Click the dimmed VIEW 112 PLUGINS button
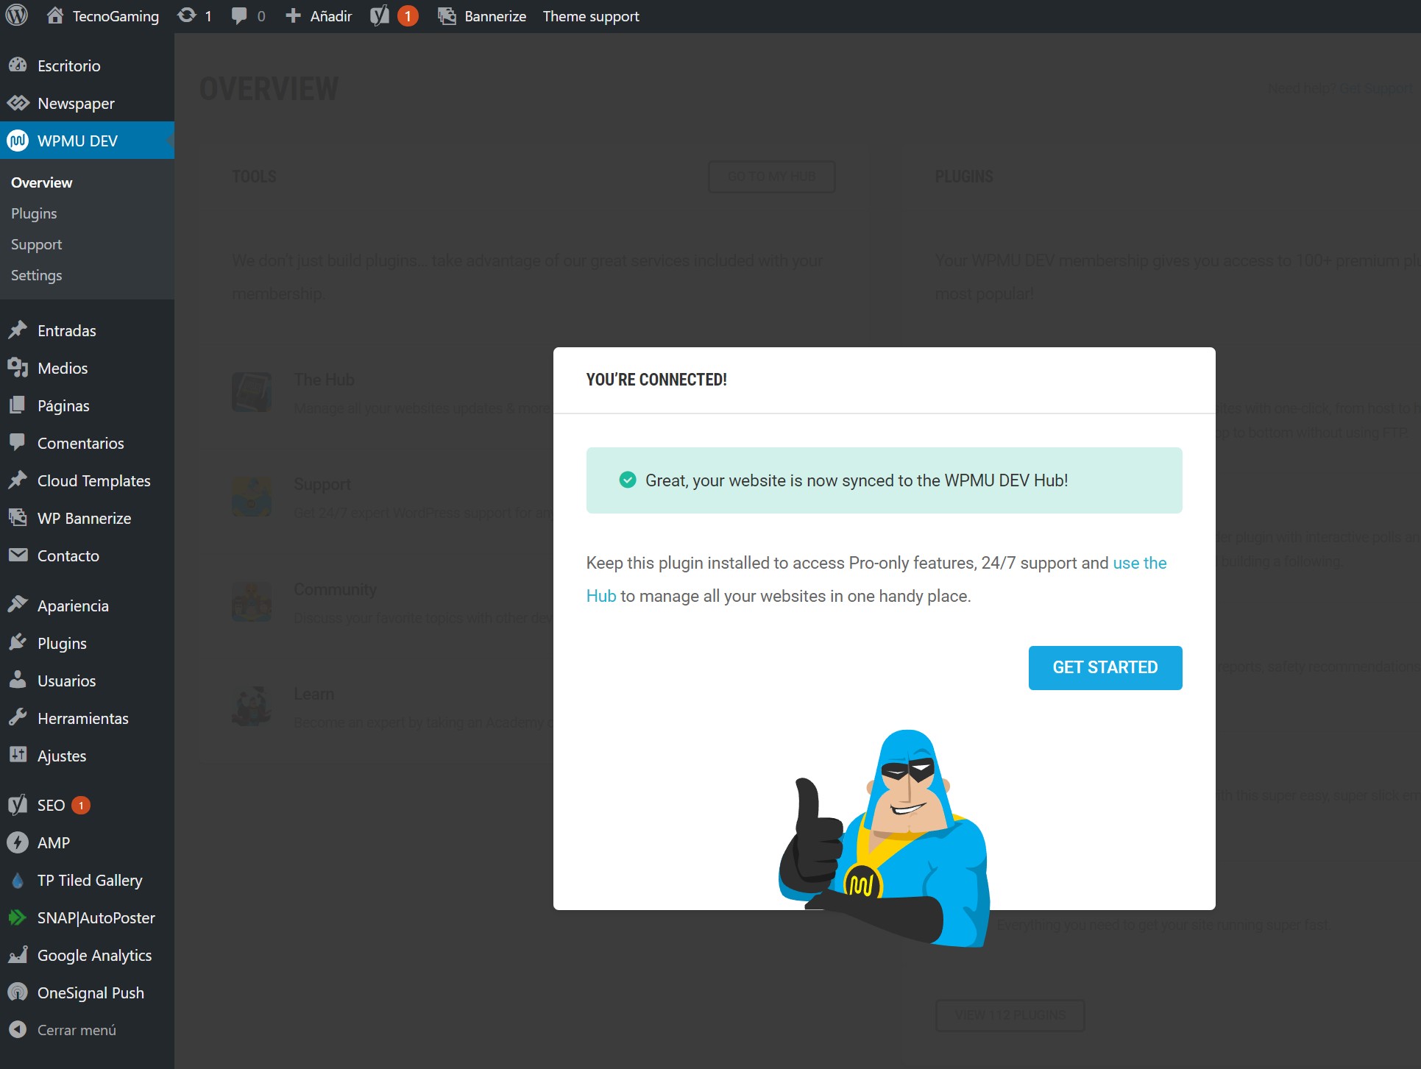1421x1069 pixels. coord(1010,1015)
